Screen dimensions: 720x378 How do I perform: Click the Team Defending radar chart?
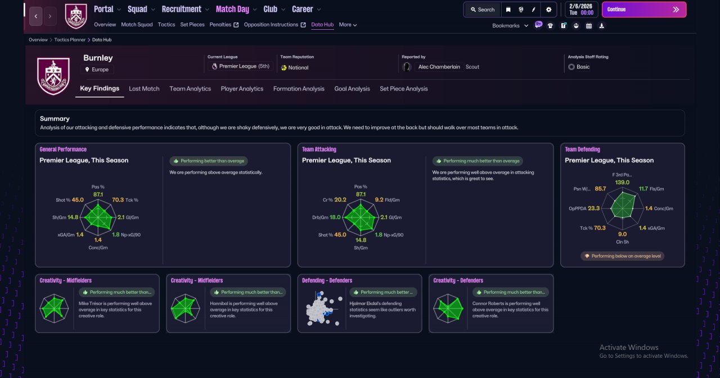(x=622, y=208)
